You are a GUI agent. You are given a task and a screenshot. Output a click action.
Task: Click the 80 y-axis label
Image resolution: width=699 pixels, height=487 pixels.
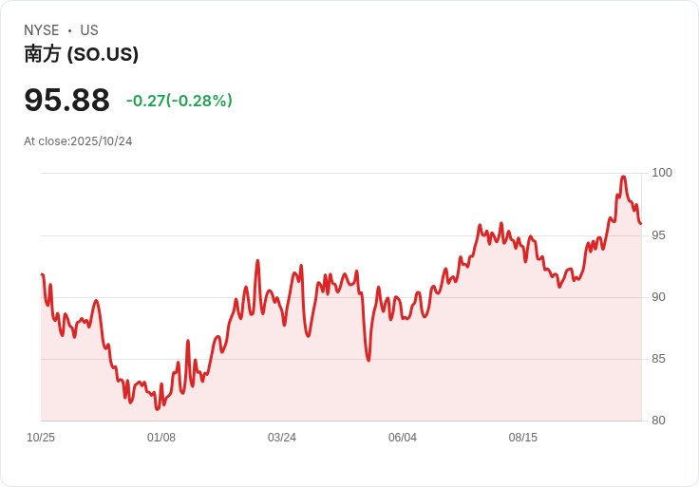tap(658, 421)
